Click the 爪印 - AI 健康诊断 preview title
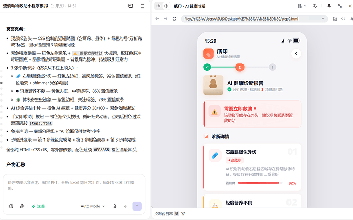 point(189,6)
